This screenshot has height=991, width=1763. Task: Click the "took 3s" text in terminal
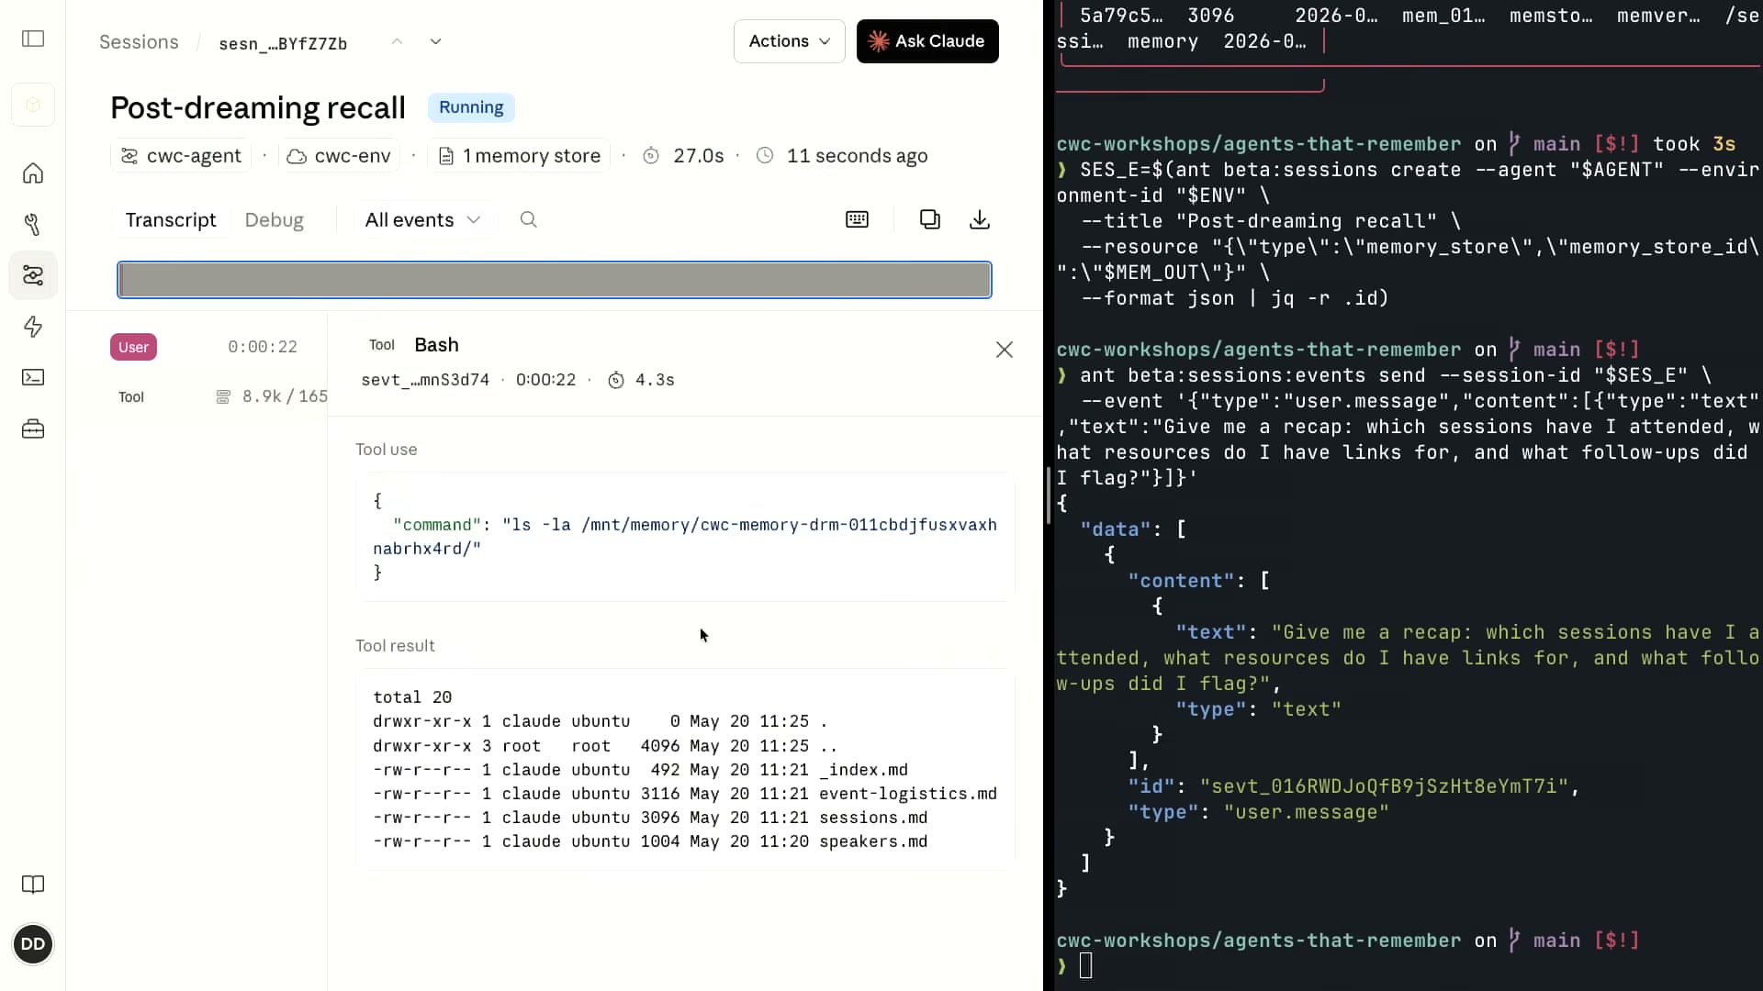pos(1694,144)
